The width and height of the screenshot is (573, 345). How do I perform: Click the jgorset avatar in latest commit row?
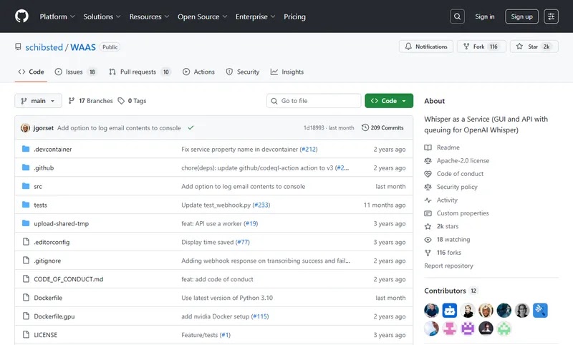click(25, 128)
